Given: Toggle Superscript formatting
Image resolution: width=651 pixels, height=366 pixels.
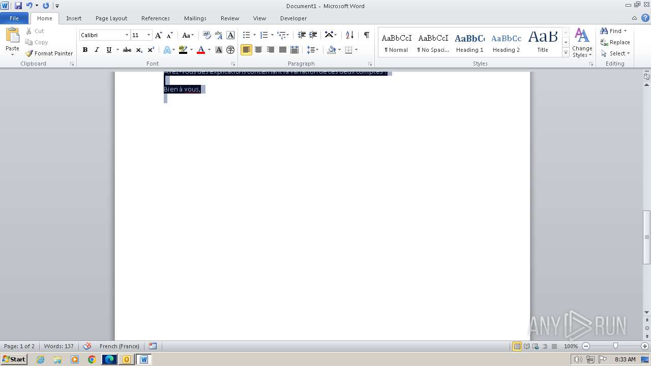Looking at the screenshot, I should click(151, 50).
